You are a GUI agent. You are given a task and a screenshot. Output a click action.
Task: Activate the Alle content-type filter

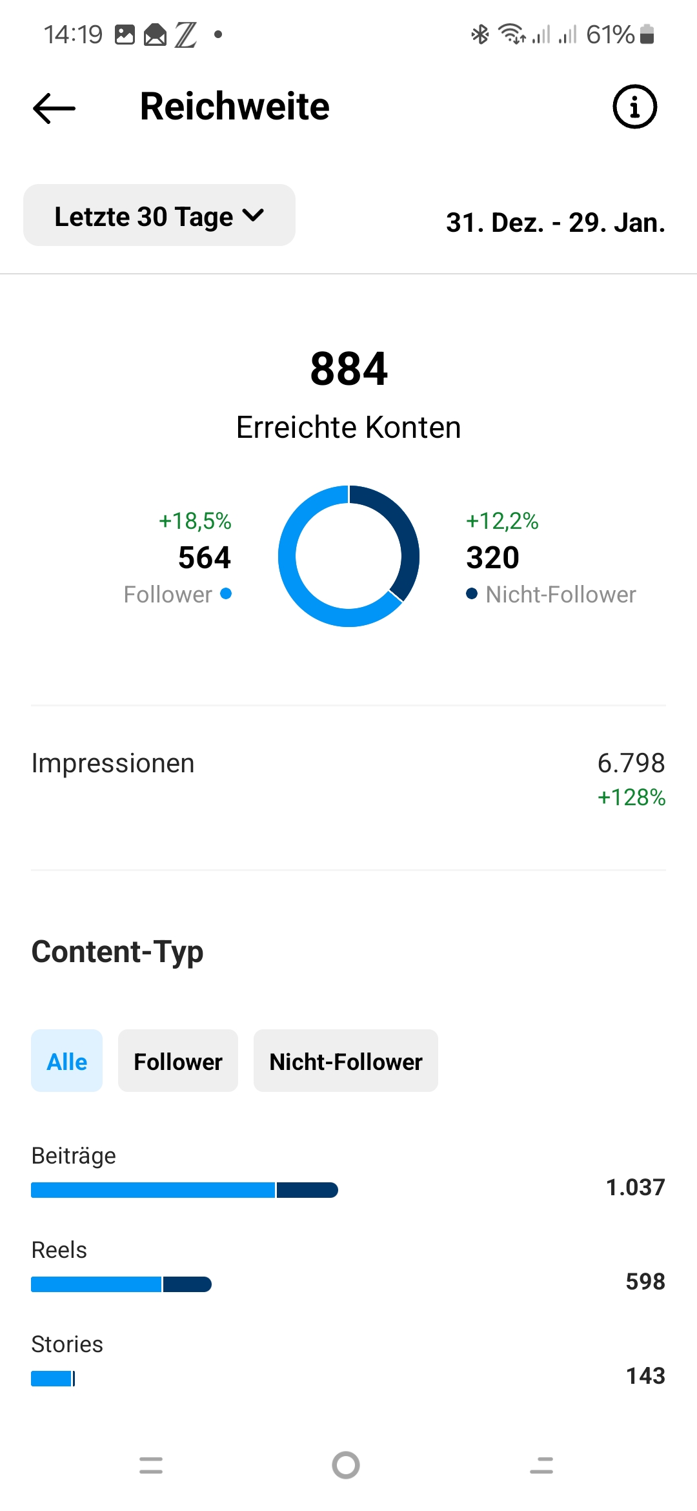pyautogui.click(x=66, y=1061)
